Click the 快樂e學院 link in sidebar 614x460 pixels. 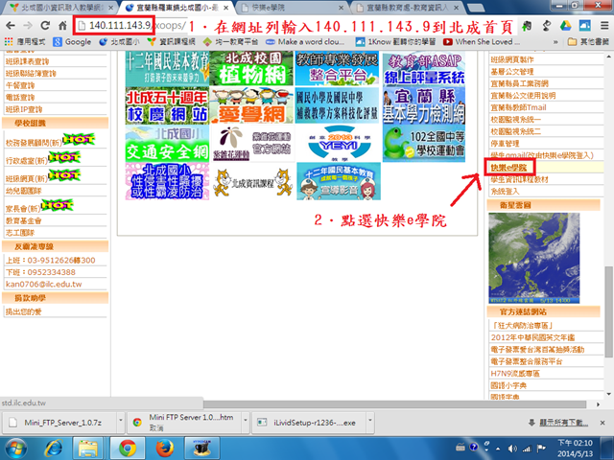click(508, 167)
